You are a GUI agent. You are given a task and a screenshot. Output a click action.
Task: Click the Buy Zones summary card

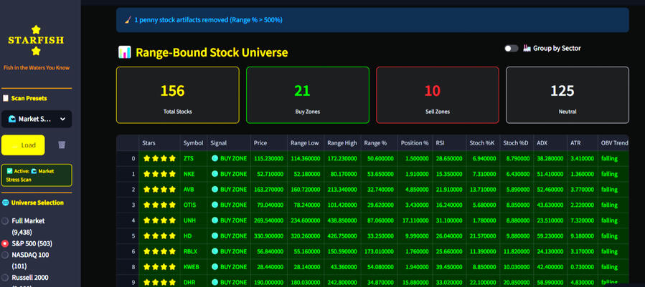[307, 95]
